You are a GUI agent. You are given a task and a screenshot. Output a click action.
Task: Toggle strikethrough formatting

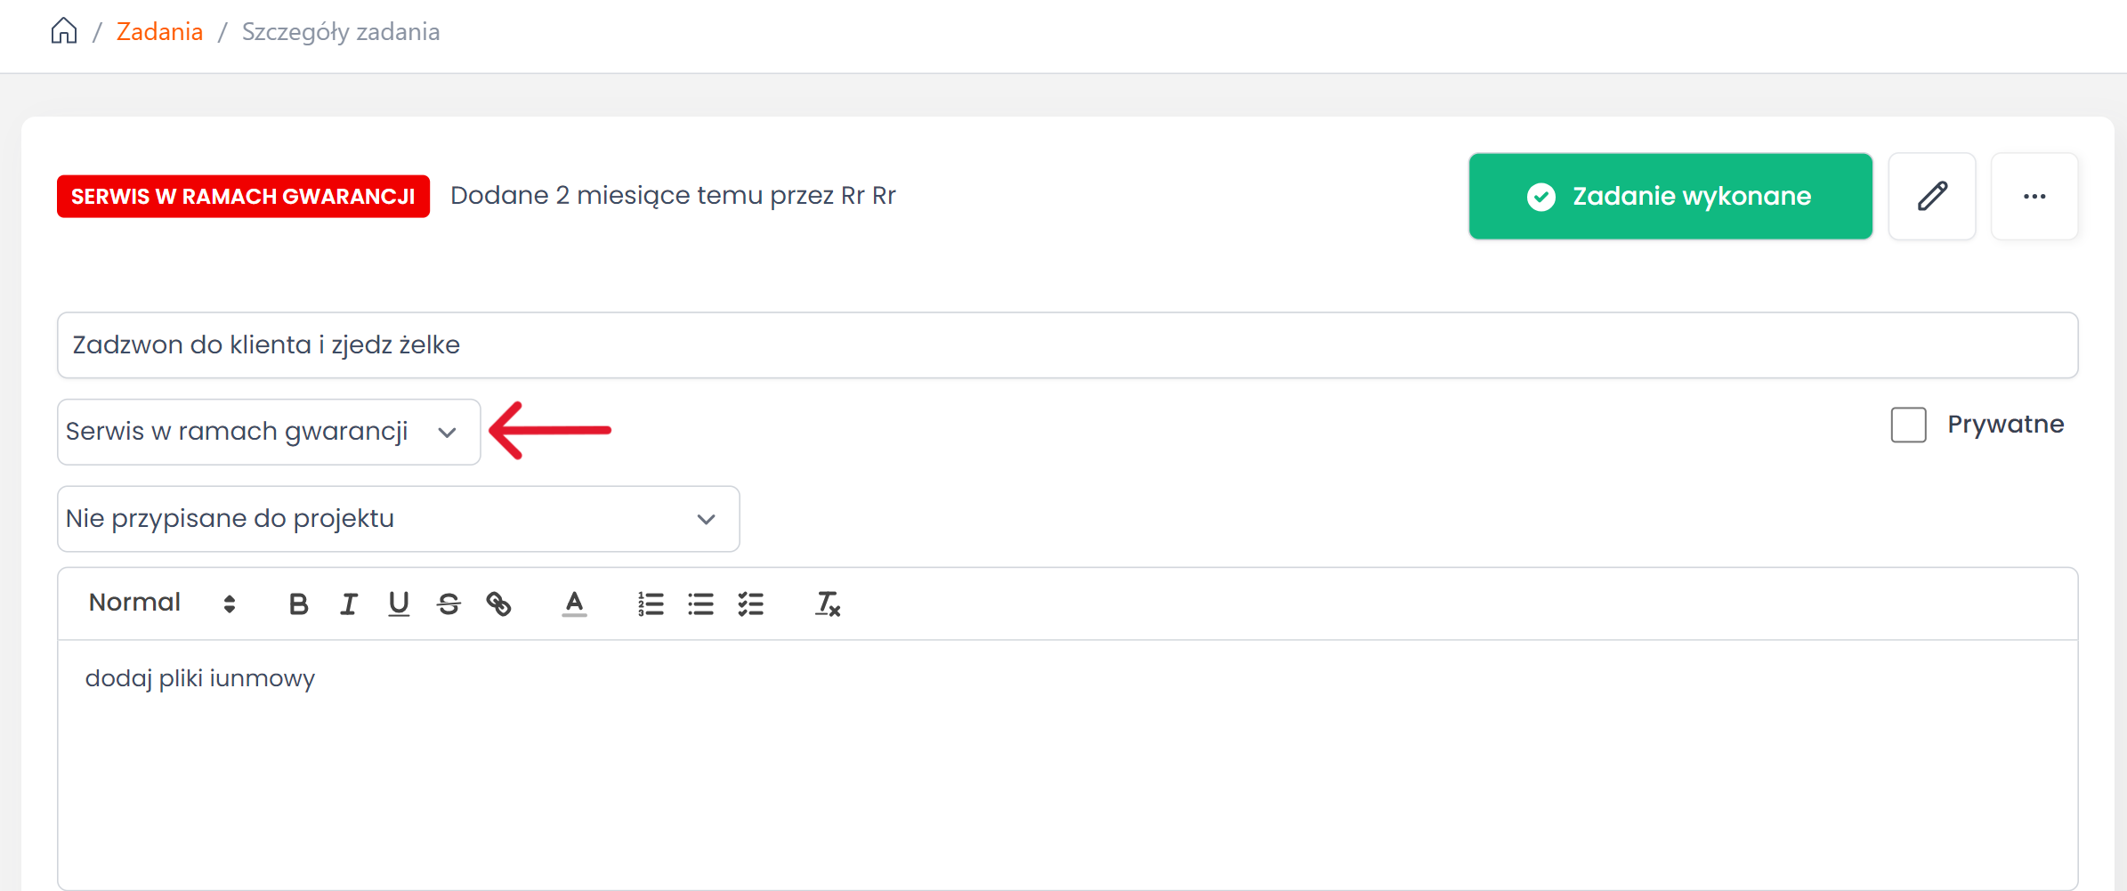(x=449, y=604)
